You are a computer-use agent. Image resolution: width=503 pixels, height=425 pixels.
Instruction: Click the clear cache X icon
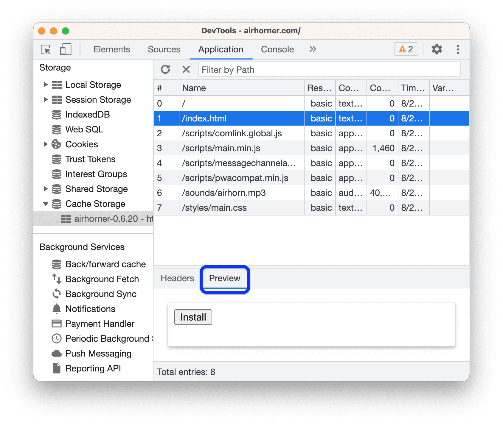(186, 69)
